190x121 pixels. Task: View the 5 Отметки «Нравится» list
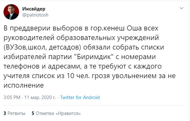[x=56, y=113]
